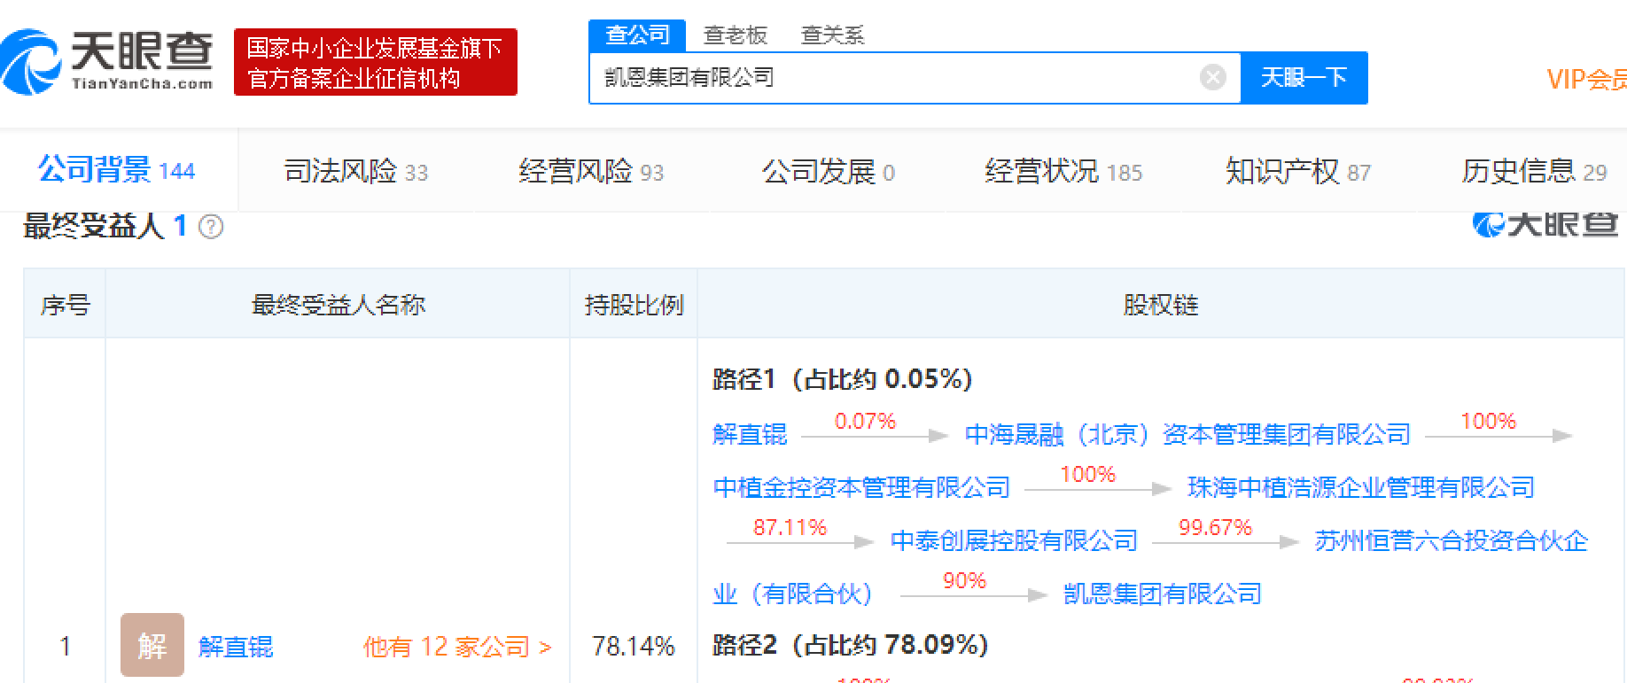The image size is (1627, 683).
Task: Open the 历史信息 29 tab
Action: (1534, 171)
